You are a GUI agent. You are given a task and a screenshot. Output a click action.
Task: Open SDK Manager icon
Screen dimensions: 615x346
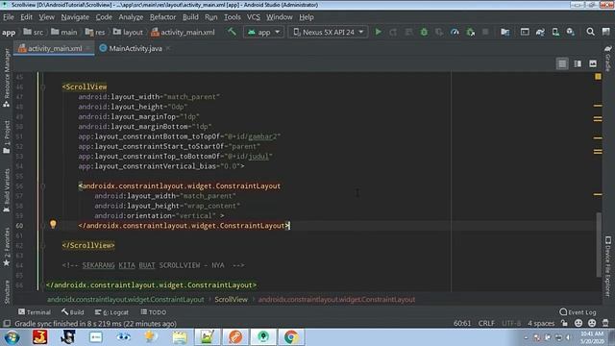(570, 32)
